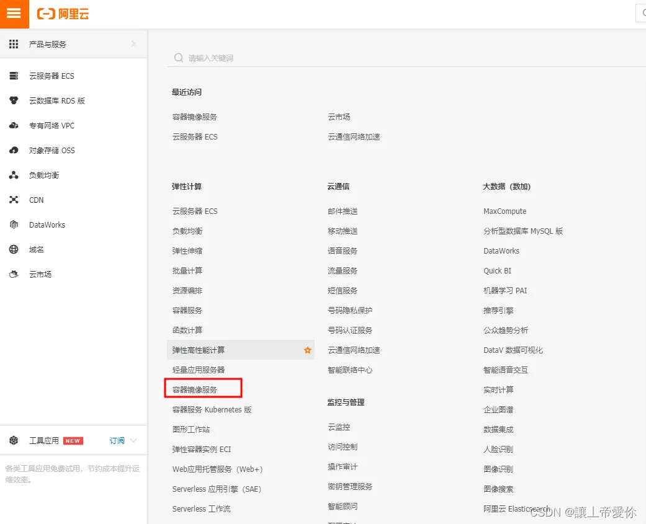Open 云通信网络加速 under 最近访问
Viewport: 646px width, 524px height.
pos(354,136)
